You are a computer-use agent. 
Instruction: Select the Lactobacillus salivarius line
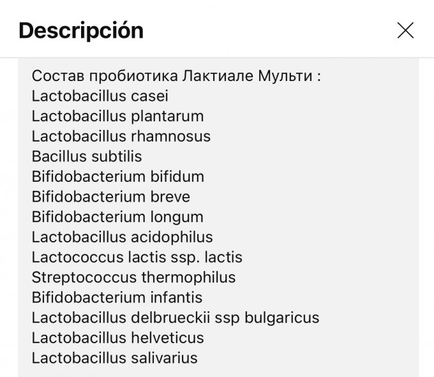(114, 358)
